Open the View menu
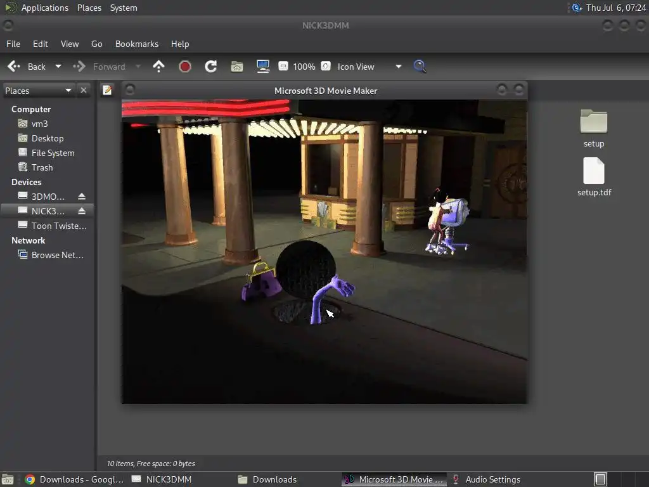Screen dimensions: 649x487 click(70, 44)
